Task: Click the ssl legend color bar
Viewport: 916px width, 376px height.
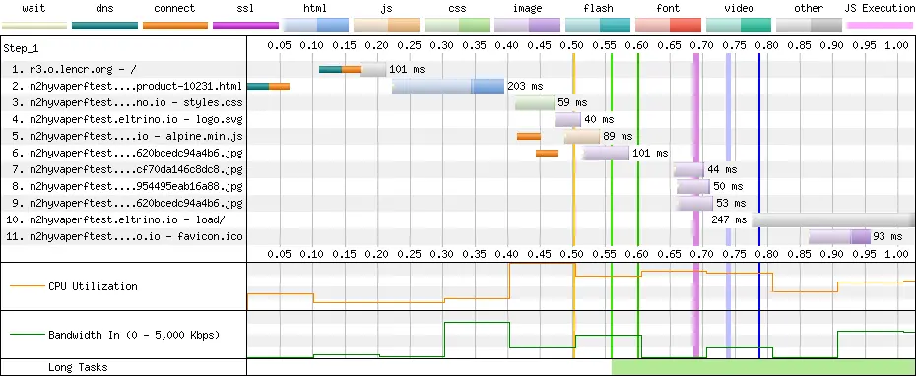Action: coord(245,26)
